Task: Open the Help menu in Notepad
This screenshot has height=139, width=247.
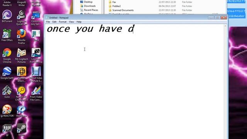Action: 79,22
